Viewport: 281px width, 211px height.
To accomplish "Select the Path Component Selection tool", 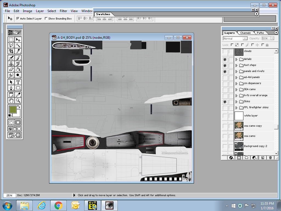I will pyautogui.click(x=11, y=82).
